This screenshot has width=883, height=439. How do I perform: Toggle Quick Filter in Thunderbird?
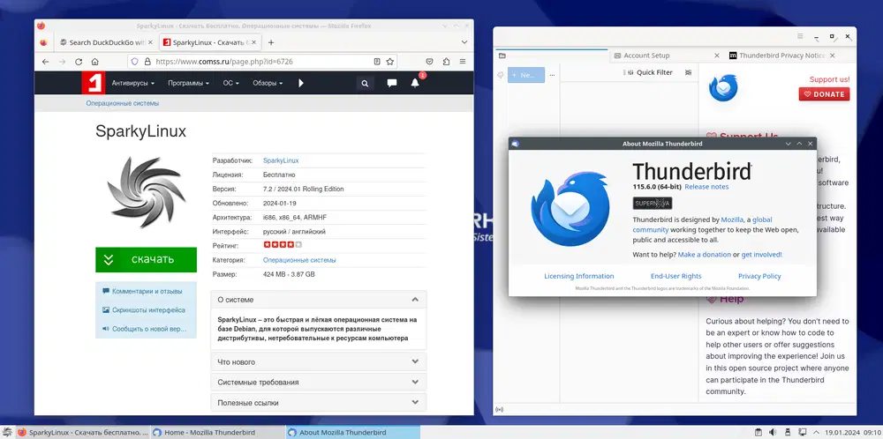pos(649,72)
